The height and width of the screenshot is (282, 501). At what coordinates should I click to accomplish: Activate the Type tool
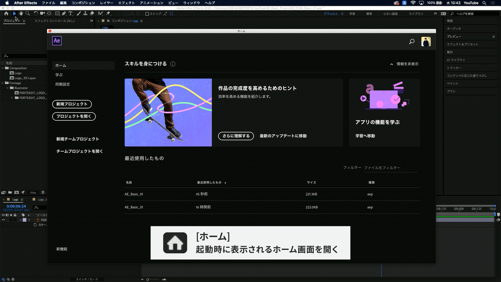pyautogui.click(x=71, y=13)
